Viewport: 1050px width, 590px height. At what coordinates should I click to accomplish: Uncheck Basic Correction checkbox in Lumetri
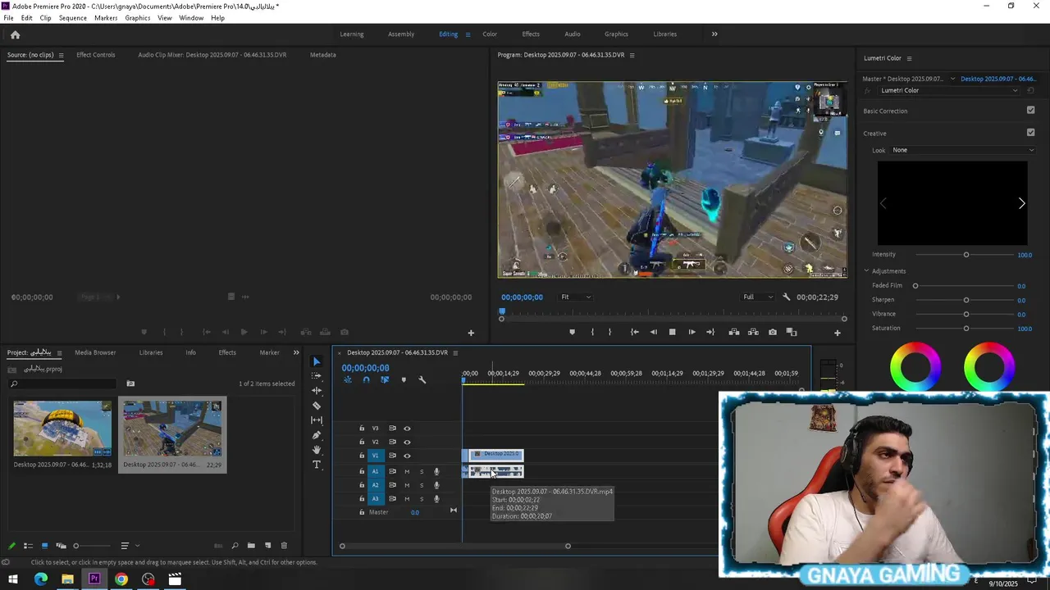(1030, 111)
